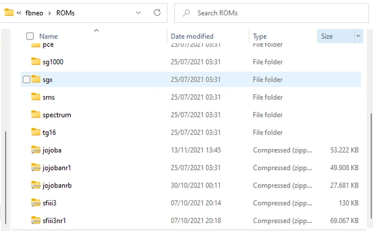The width and height of the screenshot is (373, 231).
Task: Click the jojobanr1 zip archive icon
Action: click(x=36, y=167)
